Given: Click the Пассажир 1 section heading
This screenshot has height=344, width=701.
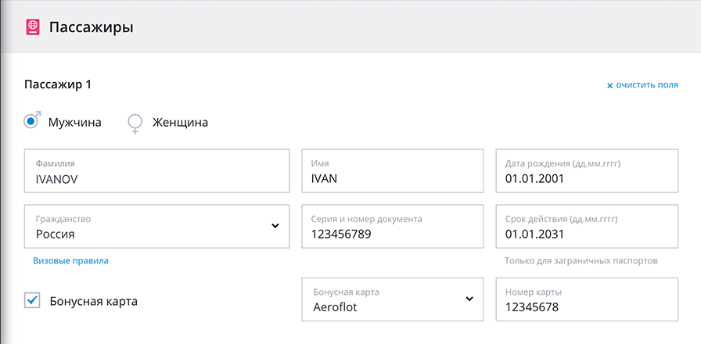Looking at the screenshot, I should tap(58, 84).
